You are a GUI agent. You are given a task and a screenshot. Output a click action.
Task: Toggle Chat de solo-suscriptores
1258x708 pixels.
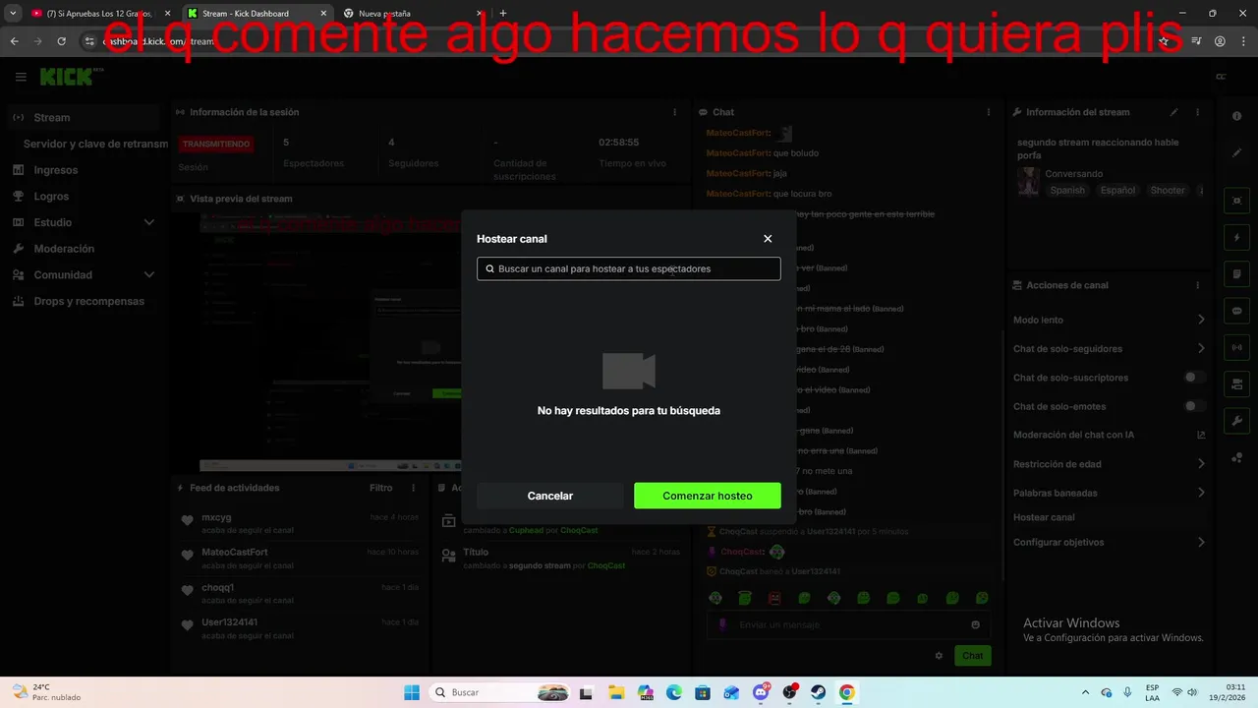1194,378
